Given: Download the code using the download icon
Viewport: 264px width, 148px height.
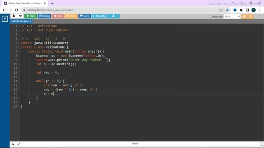Looking at the screenshot, I should click(x=113, y=16).
